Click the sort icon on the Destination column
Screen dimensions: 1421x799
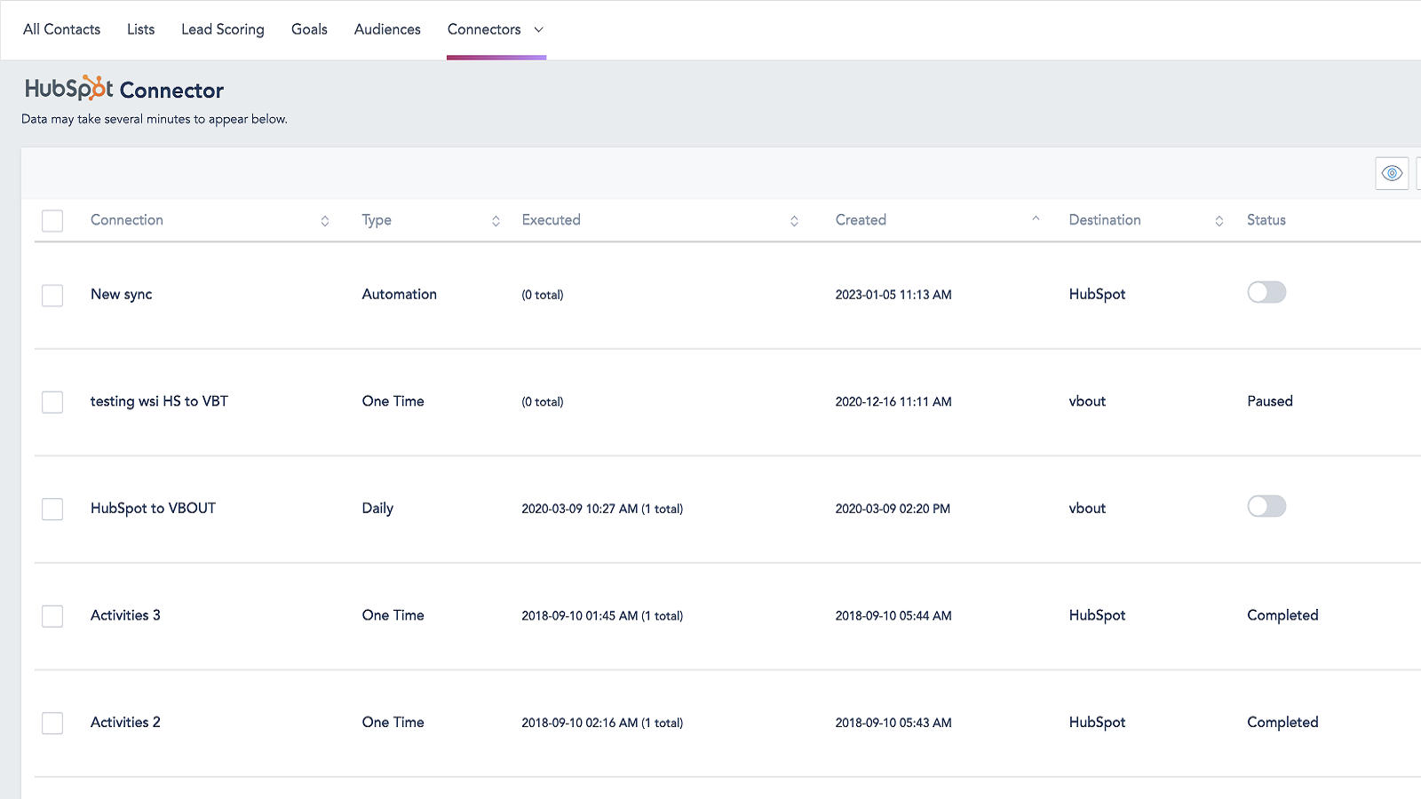pos(1219,220)
